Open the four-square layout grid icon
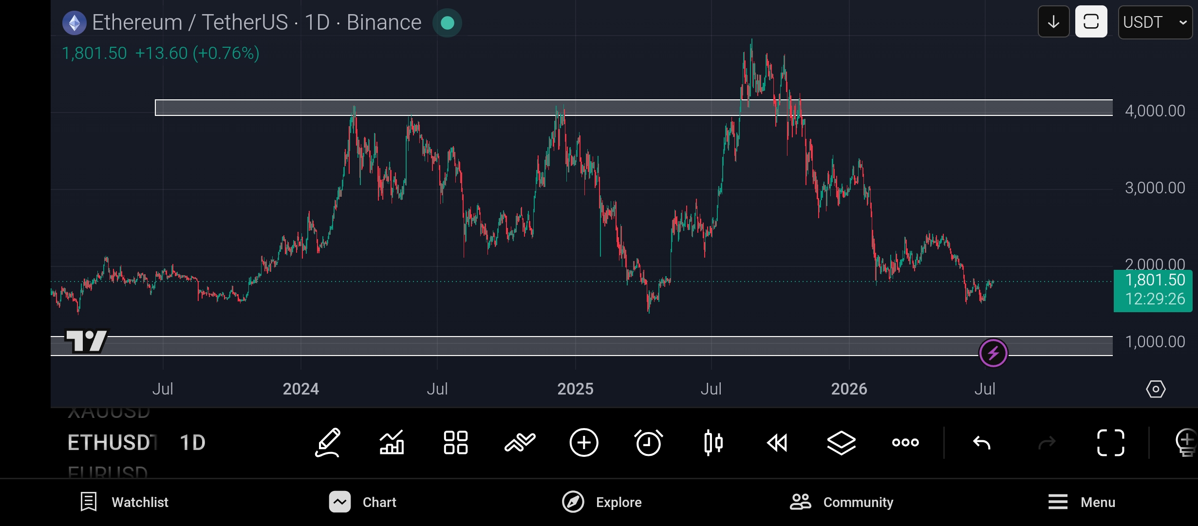This screenshot has height=526, width=1198. point(456,443)
